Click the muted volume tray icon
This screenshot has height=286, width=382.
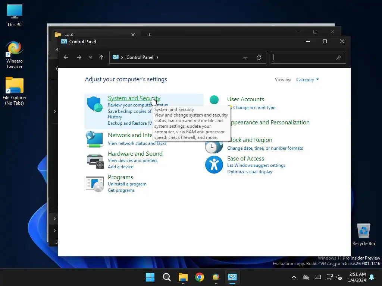339,277
